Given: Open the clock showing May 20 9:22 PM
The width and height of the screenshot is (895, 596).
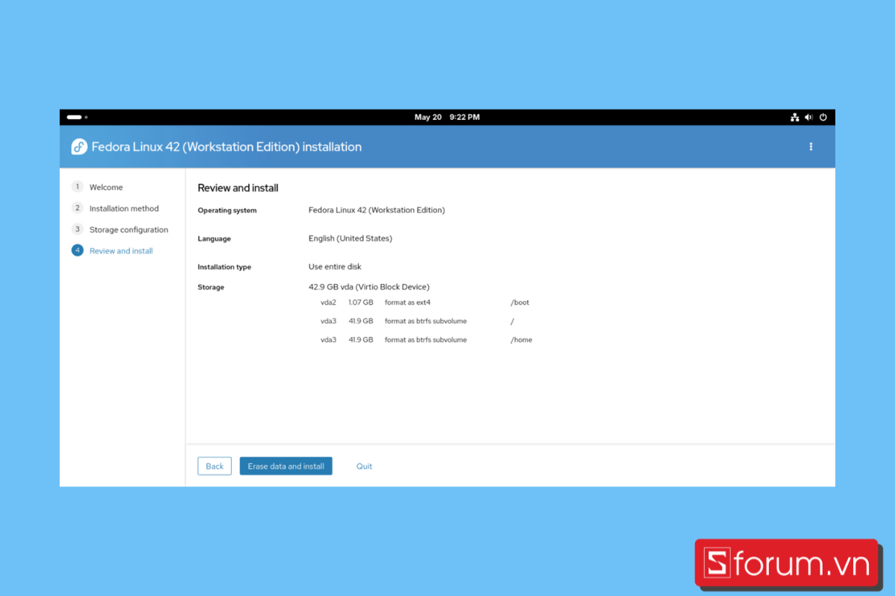Looking at the screenshot, I should 447,118.
